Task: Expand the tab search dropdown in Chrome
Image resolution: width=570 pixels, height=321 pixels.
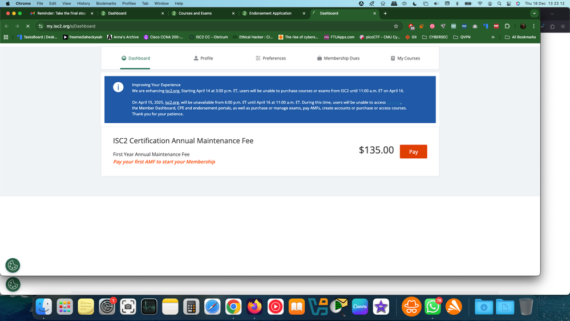Action: point(534,14)
